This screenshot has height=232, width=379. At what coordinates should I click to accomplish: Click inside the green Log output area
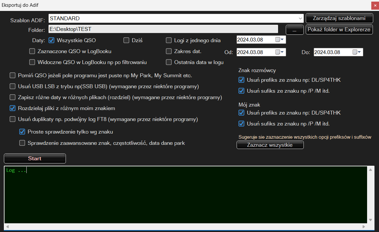185,195
